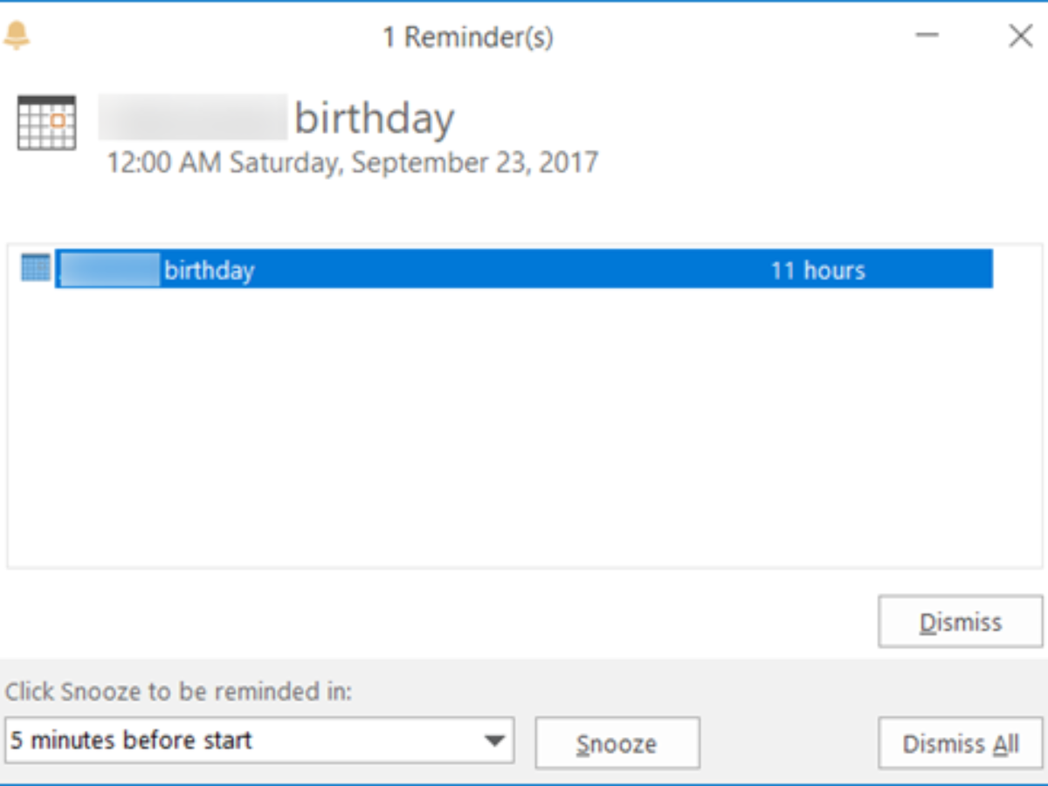Screen dimensions: 1048x786
Task: Click the date "12:00 AM Saturday, September 23, 2017"
Action: click(x=352, y=163)
